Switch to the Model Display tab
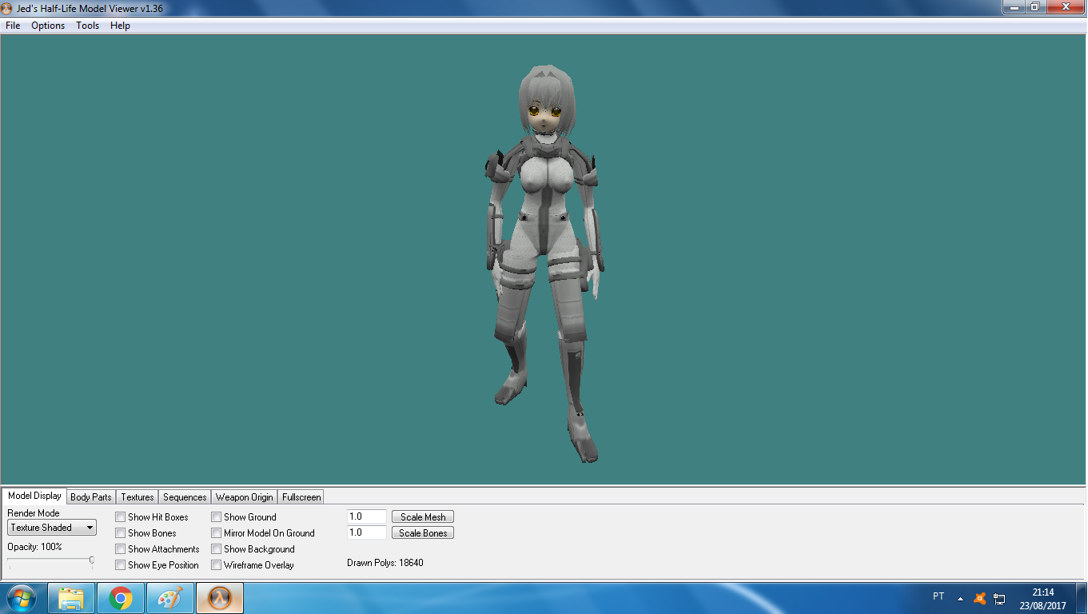The height and width of the screenshot is (614, 1088). 34,496
